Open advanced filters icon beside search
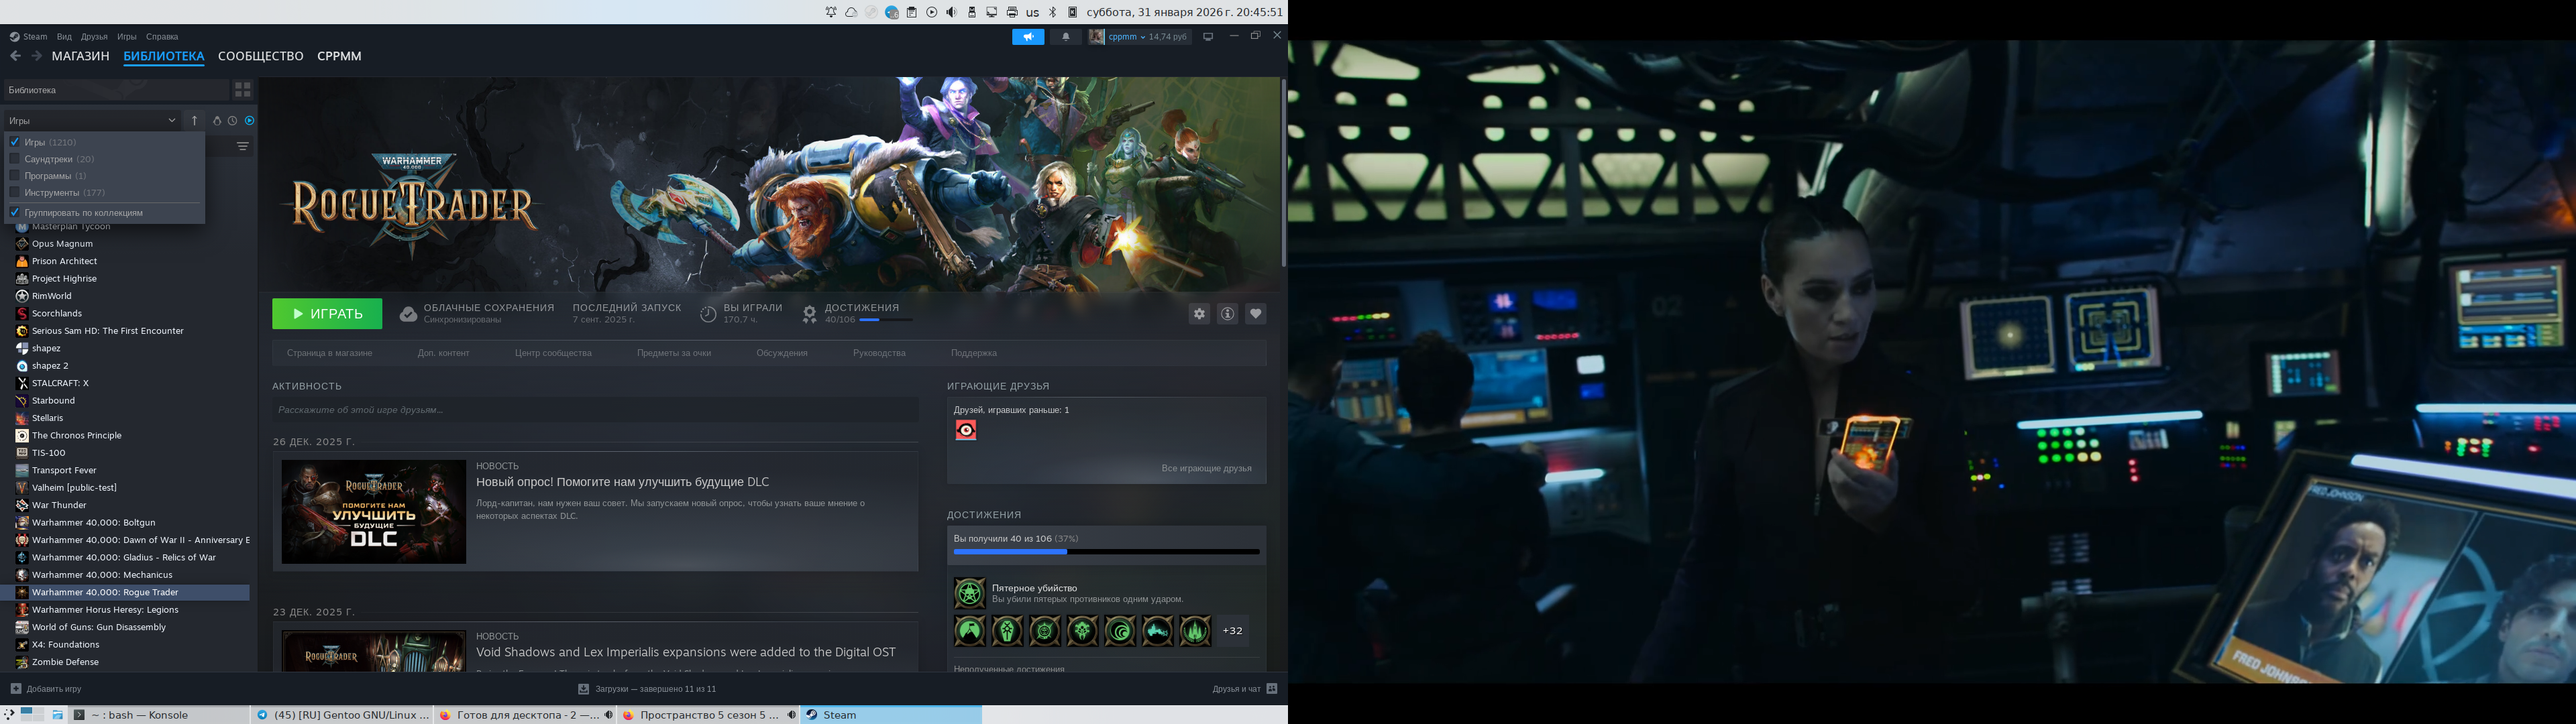The height and width of the screenshot is (724, 2576). tap(242, 146)
